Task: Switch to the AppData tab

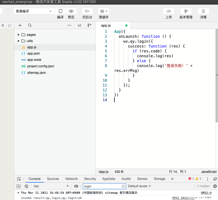Action: [109, 179]
